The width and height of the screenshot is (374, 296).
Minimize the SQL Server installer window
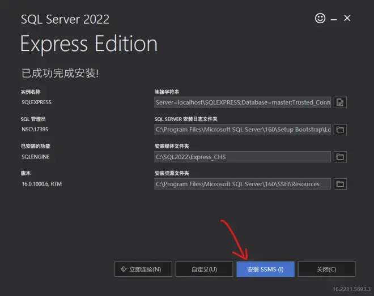coord(334,20)
